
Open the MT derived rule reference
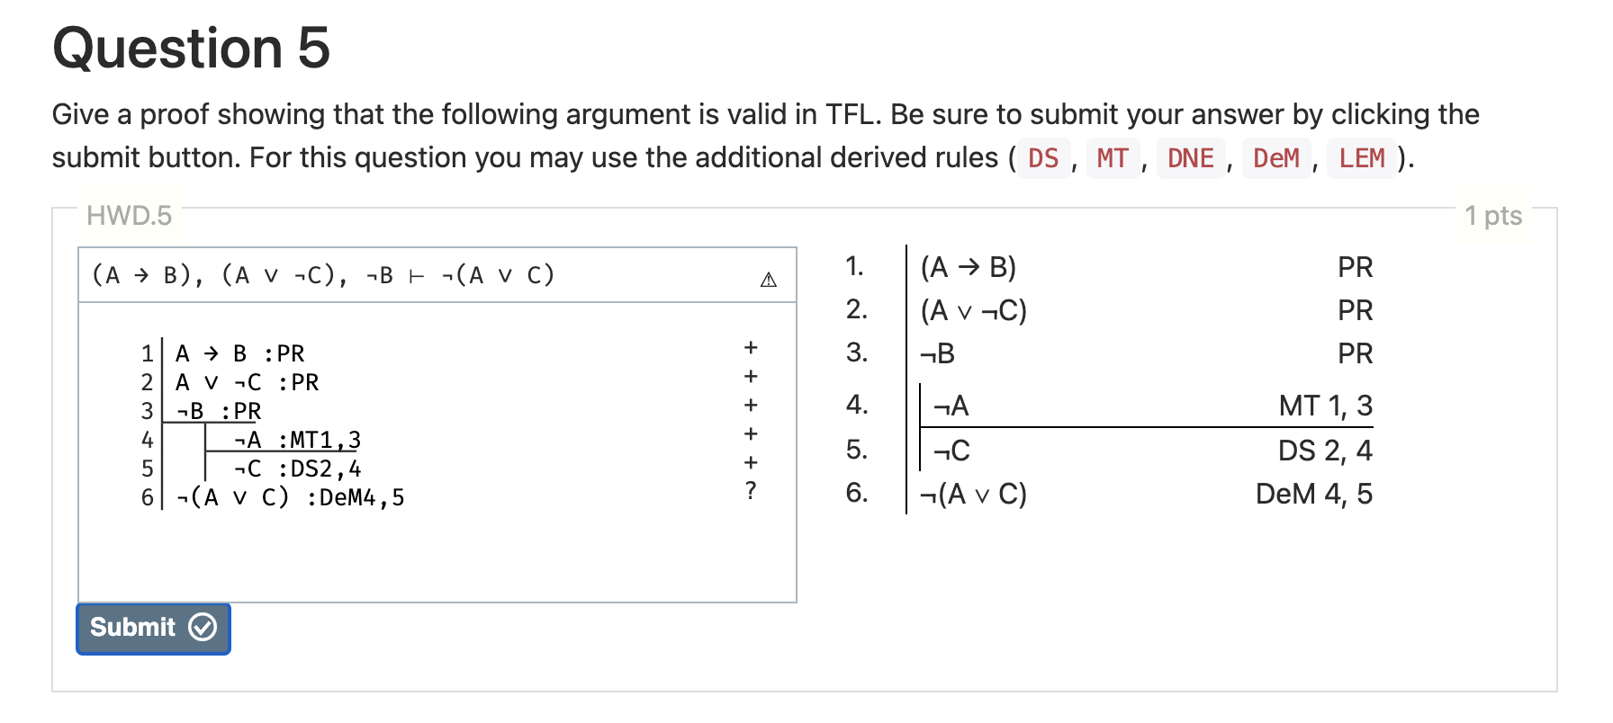click(1113, 158)
